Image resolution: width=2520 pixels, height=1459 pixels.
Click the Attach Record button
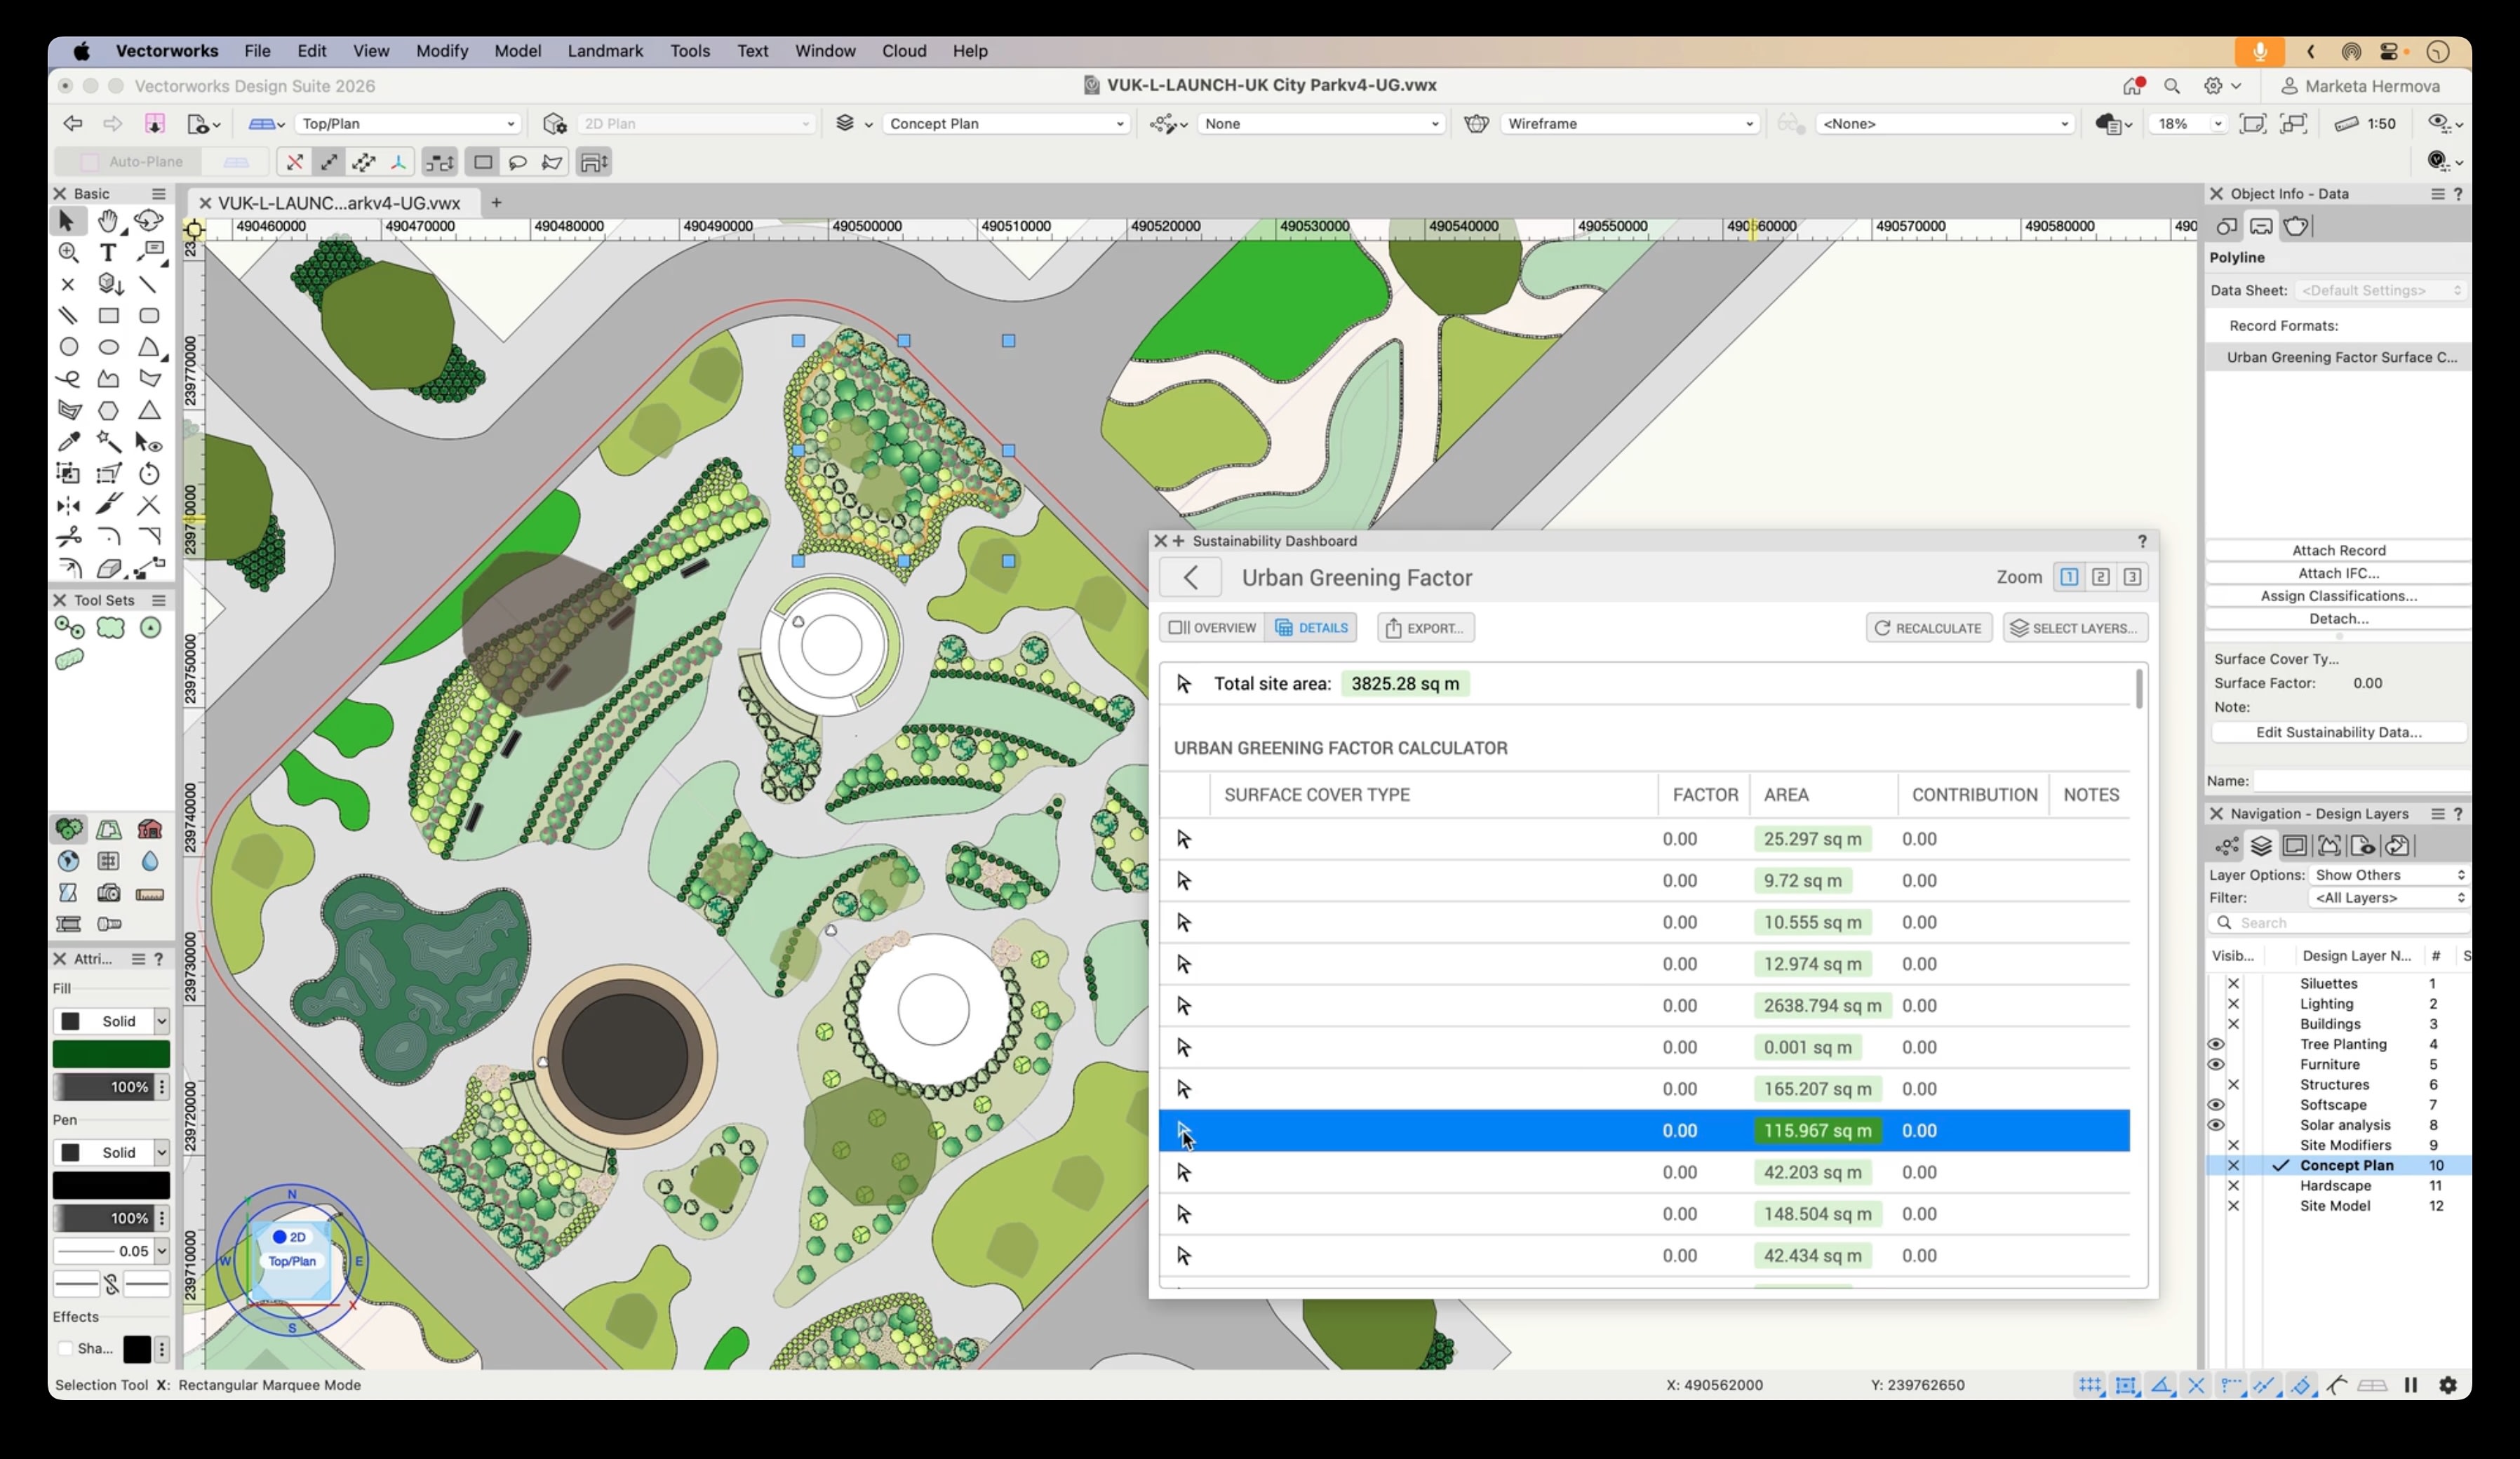pos(2338,550)
